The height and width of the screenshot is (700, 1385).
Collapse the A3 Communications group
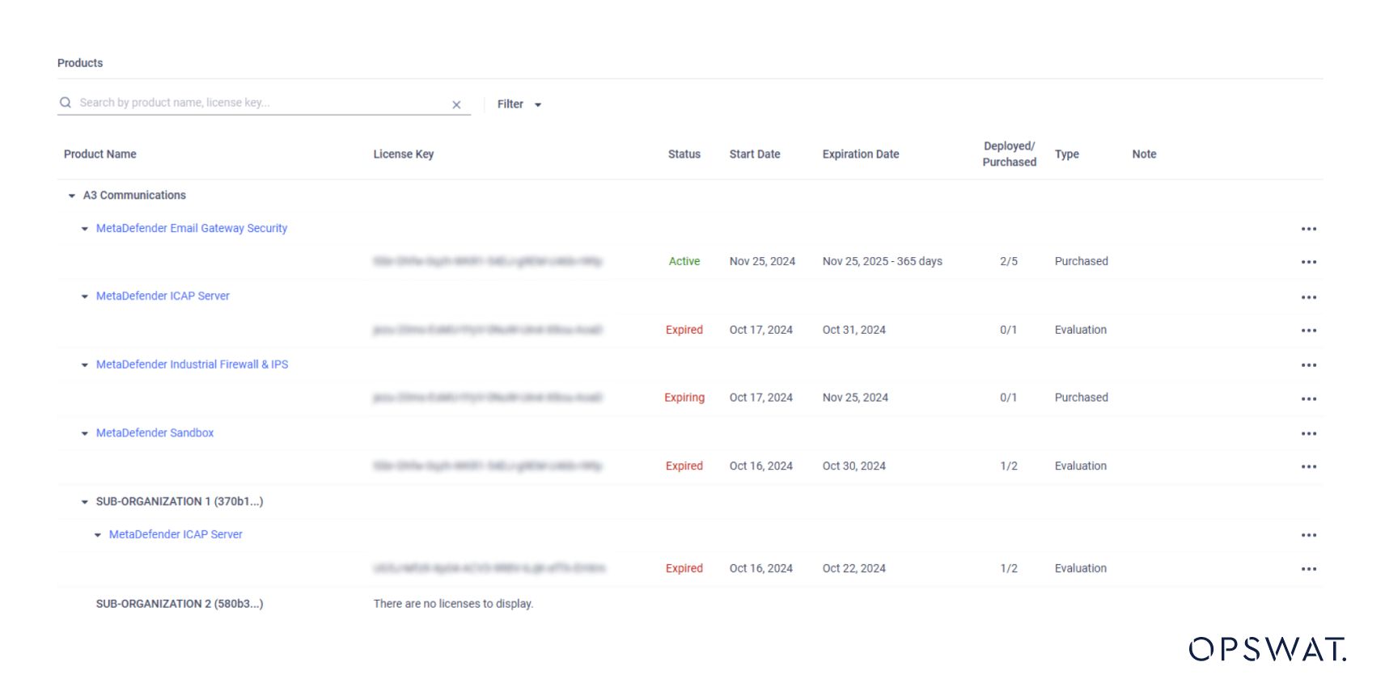click(x=72, y=196)
